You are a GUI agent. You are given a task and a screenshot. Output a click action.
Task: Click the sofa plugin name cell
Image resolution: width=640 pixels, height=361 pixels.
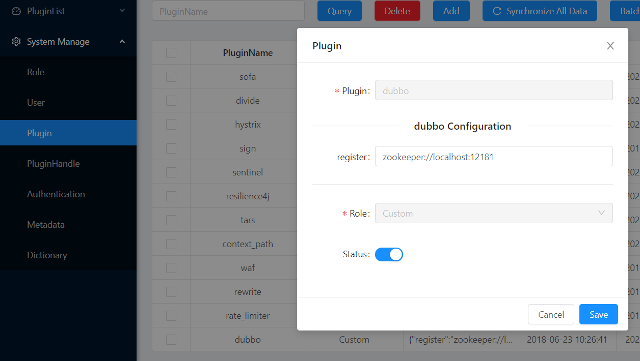coord(248,77)
